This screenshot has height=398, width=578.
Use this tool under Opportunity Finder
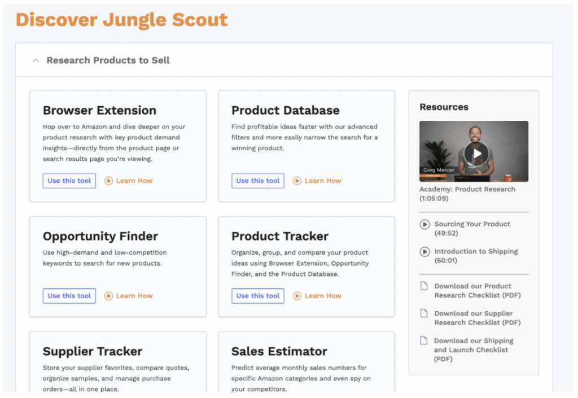click(69, 296)
